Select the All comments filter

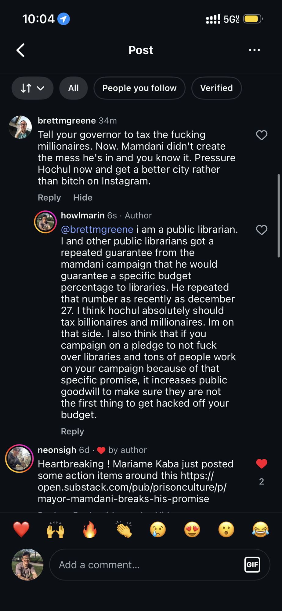[73, 88]
